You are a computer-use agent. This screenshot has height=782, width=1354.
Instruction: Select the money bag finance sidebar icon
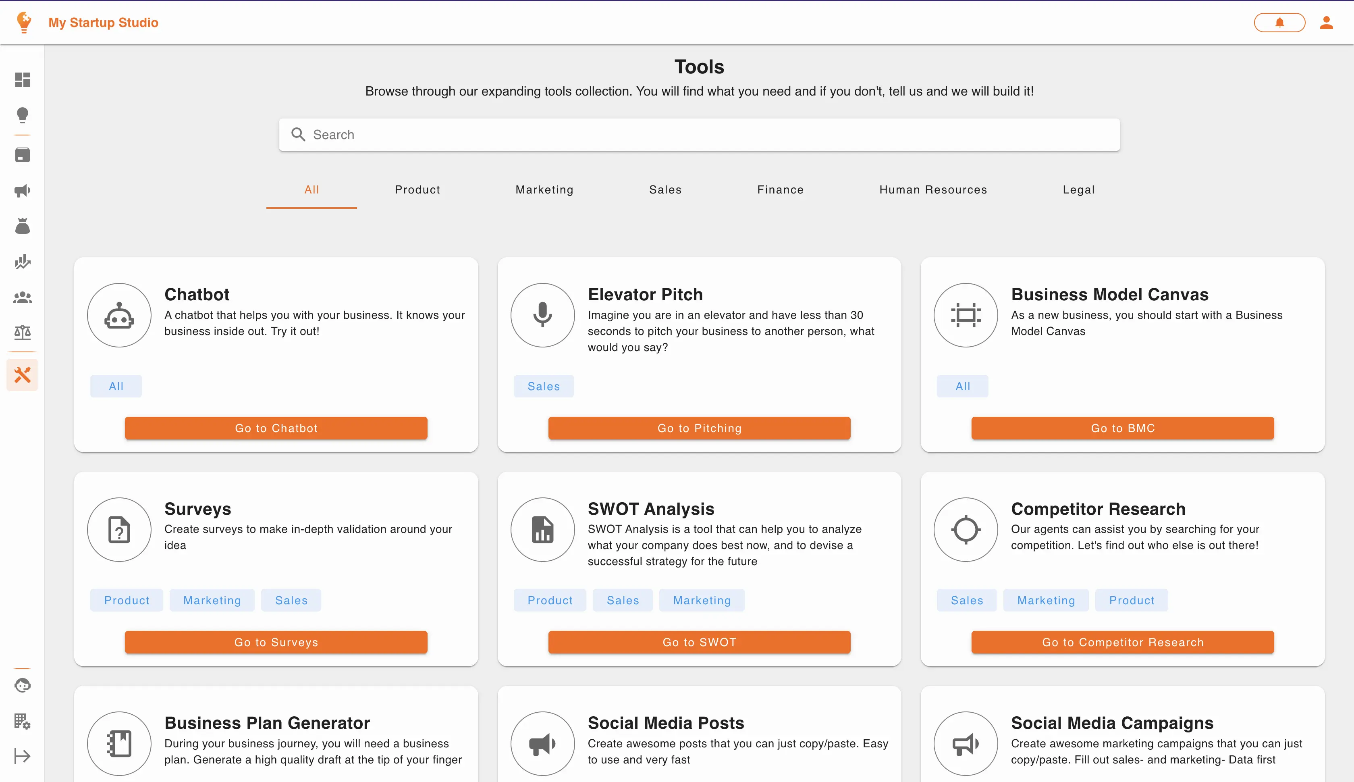coord(22,226)
